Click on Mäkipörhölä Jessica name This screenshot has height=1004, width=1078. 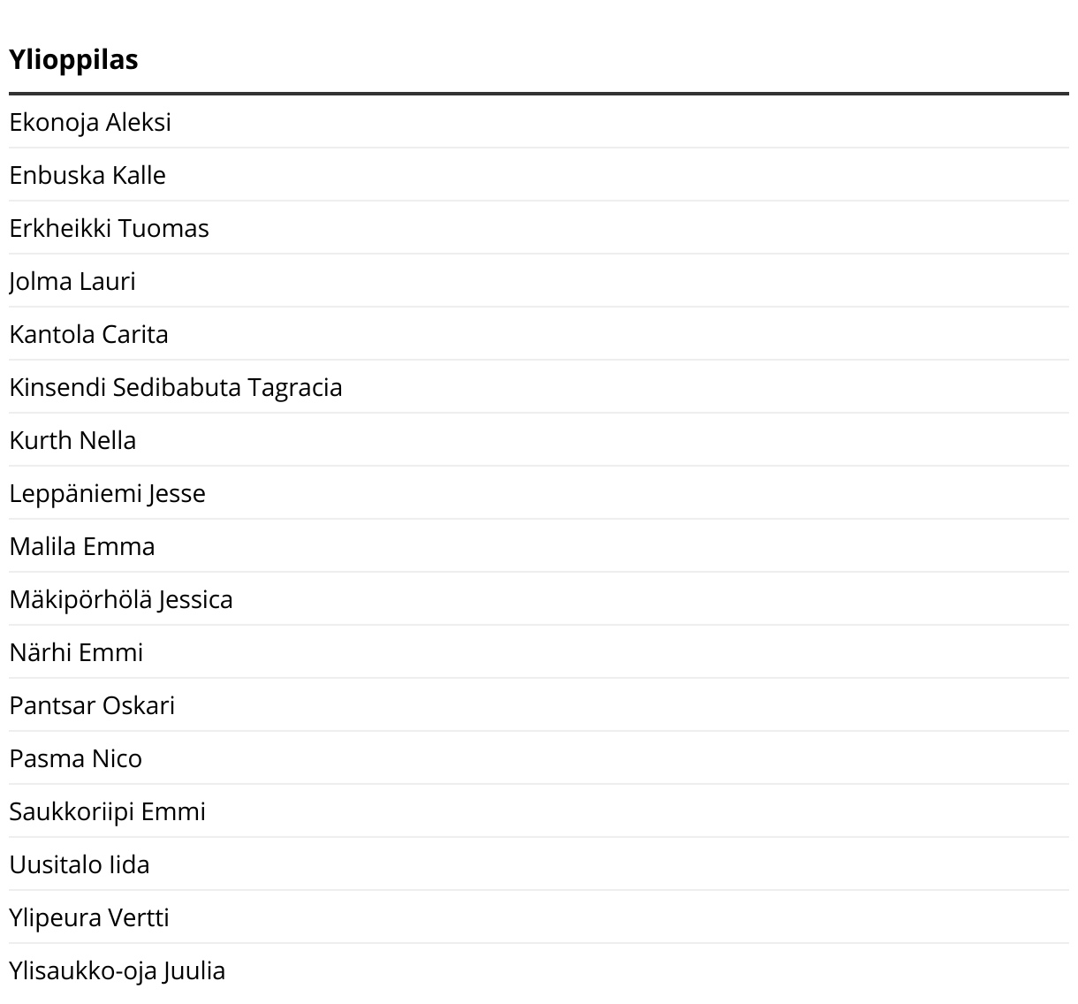point(121,599)
